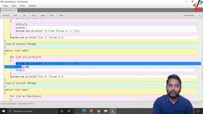203x114 pixels.
Task: Click the Cut button
Action: tap(24, 15)
